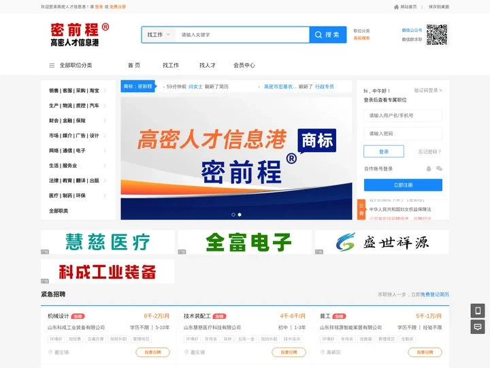Expand 法律|教育|翻译|出版 category arrow
The height and width of the screenshot is (368, 490).
tap(105, 181)
